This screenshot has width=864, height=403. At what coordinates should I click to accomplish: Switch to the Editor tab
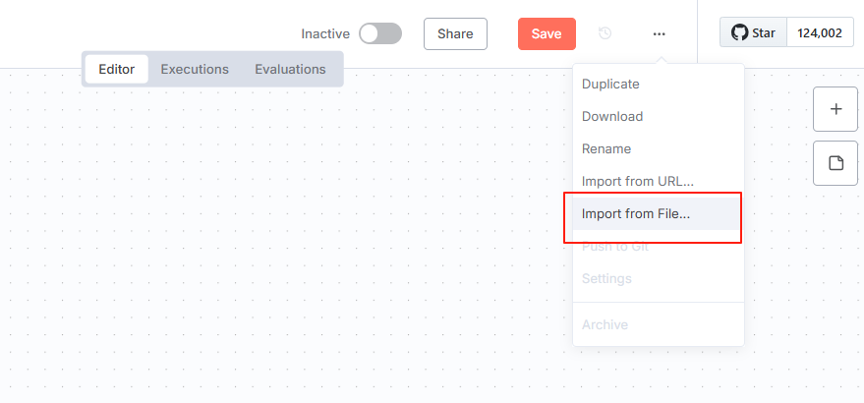(x=116, y=69)
